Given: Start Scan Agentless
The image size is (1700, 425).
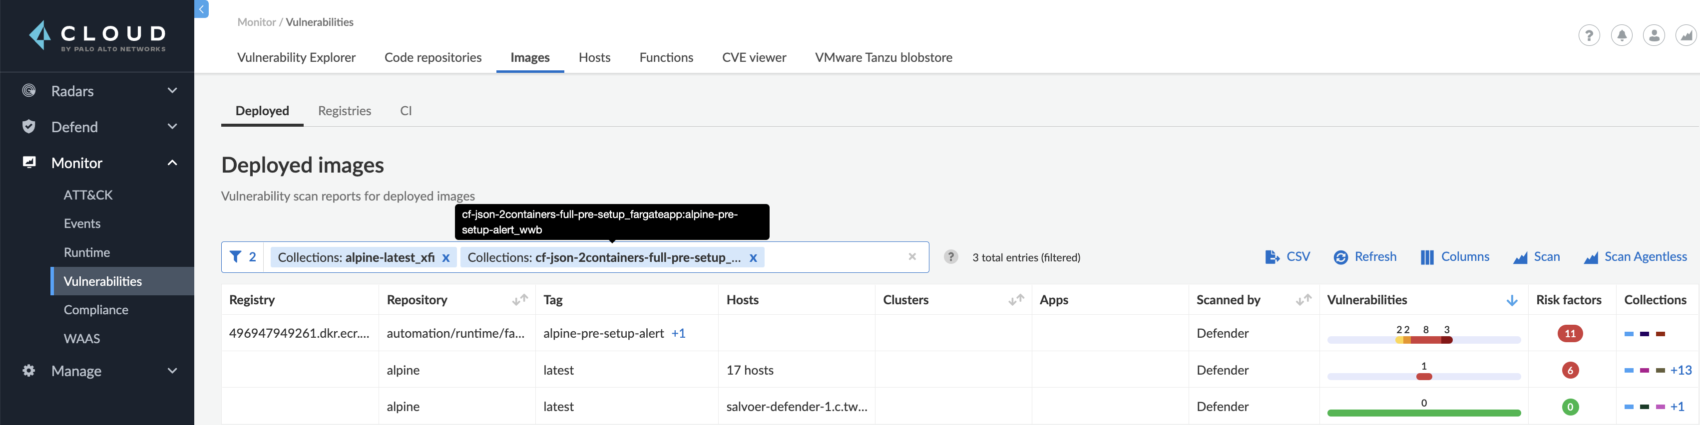Looking at the screenshot, I should pyautogui.click(x=1635, y=257).
